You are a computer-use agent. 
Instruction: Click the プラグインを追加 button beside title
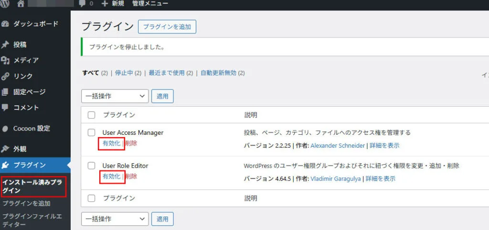click(x=167, y=27)
